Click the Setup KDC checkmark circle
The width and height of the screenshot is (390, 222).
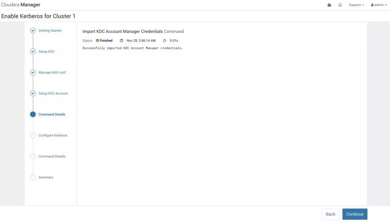click(x=33, y=51)
